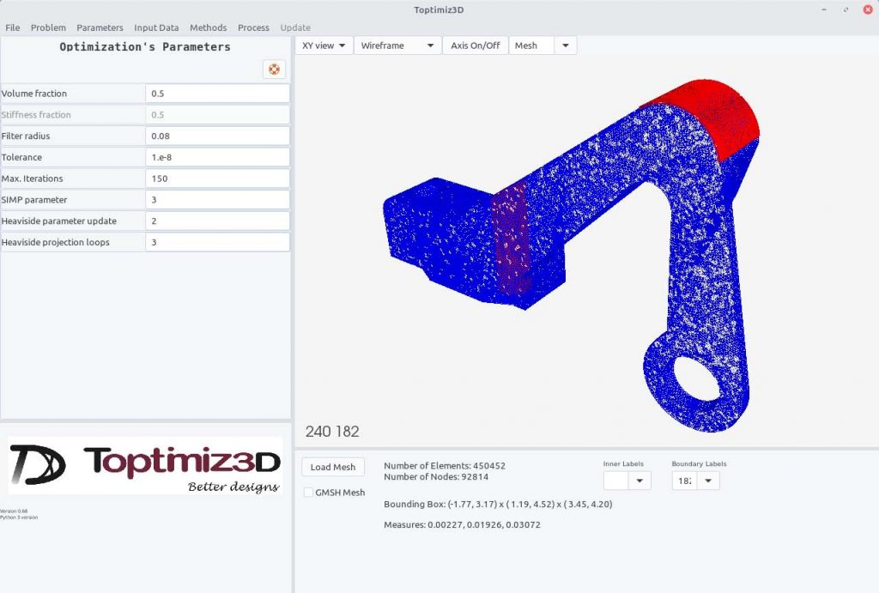Click the Heaviside parameter update field

pyautogui.click(x=217, y=221)
